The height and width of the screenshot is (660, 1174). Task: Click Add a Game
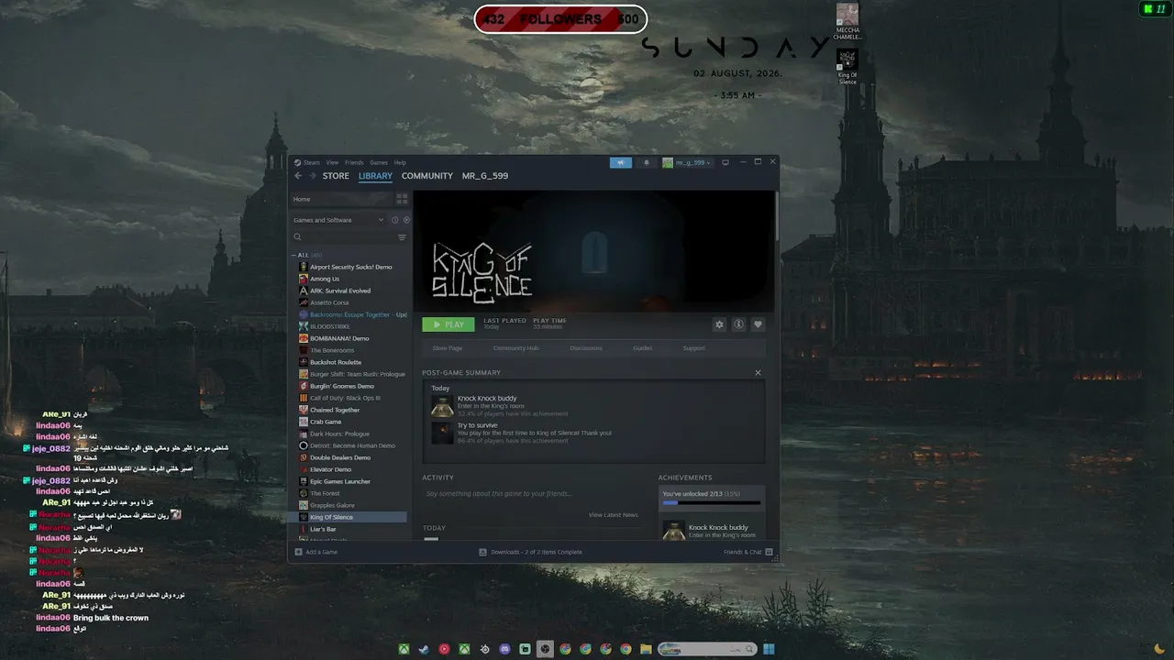tap(316, 552)
